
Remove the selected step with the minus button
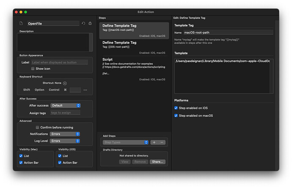click(162, 142)
